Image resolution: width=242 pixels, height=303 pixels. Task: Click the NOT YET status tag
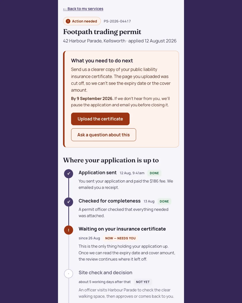(x=143, y=282)
